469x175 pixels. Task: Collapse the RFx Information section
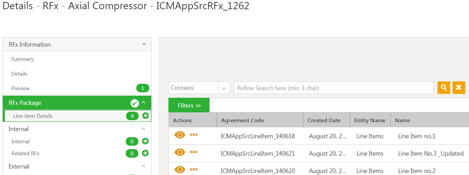point(144,44)
